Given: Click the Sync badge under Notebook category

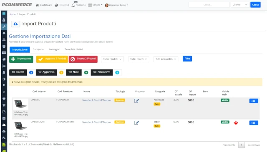Looking at the screenshot, I should click(157, 104).
